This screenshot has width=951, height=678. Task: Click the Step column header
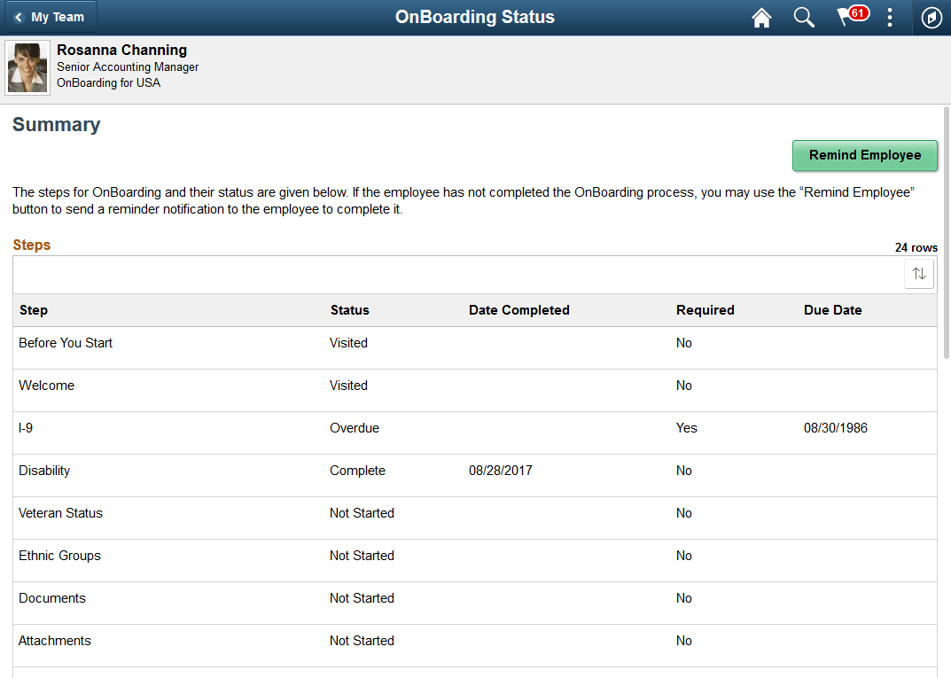(x=33, y=310)
